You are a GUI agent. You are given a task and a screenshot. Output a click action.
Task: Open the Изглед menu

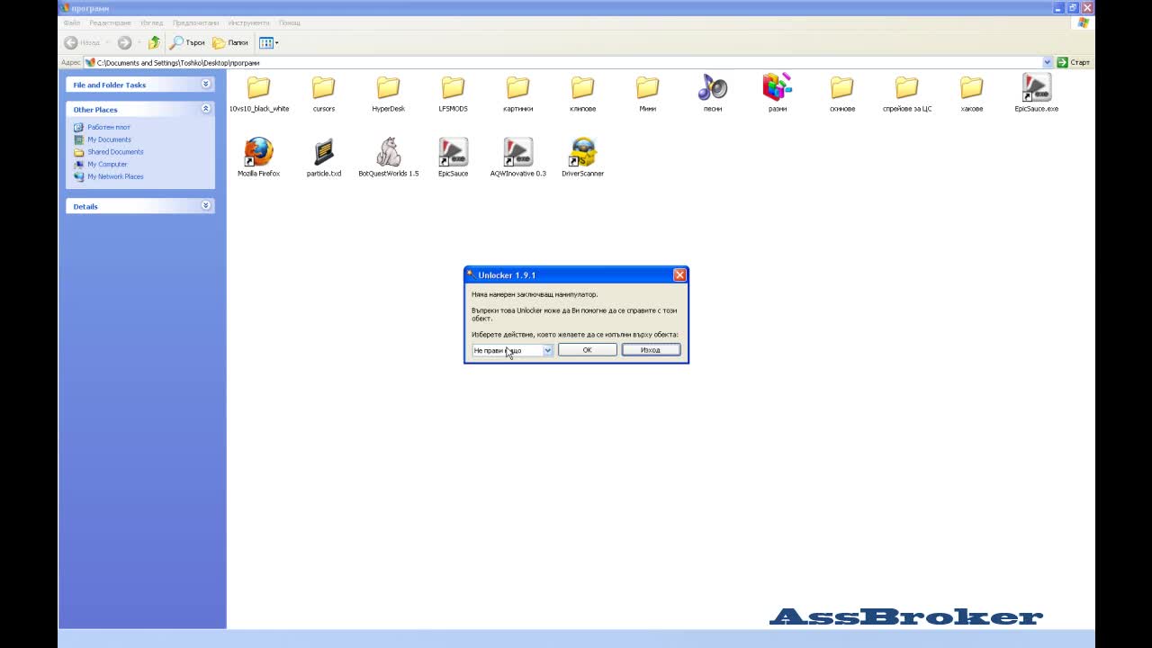(151, 22)
